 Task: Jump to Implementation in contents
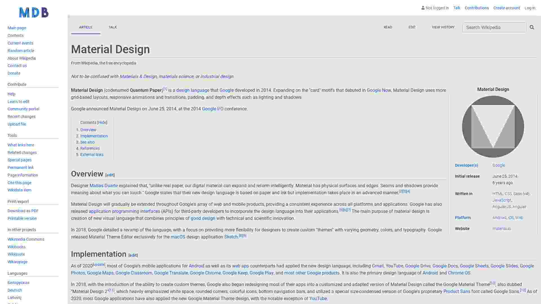94,136
